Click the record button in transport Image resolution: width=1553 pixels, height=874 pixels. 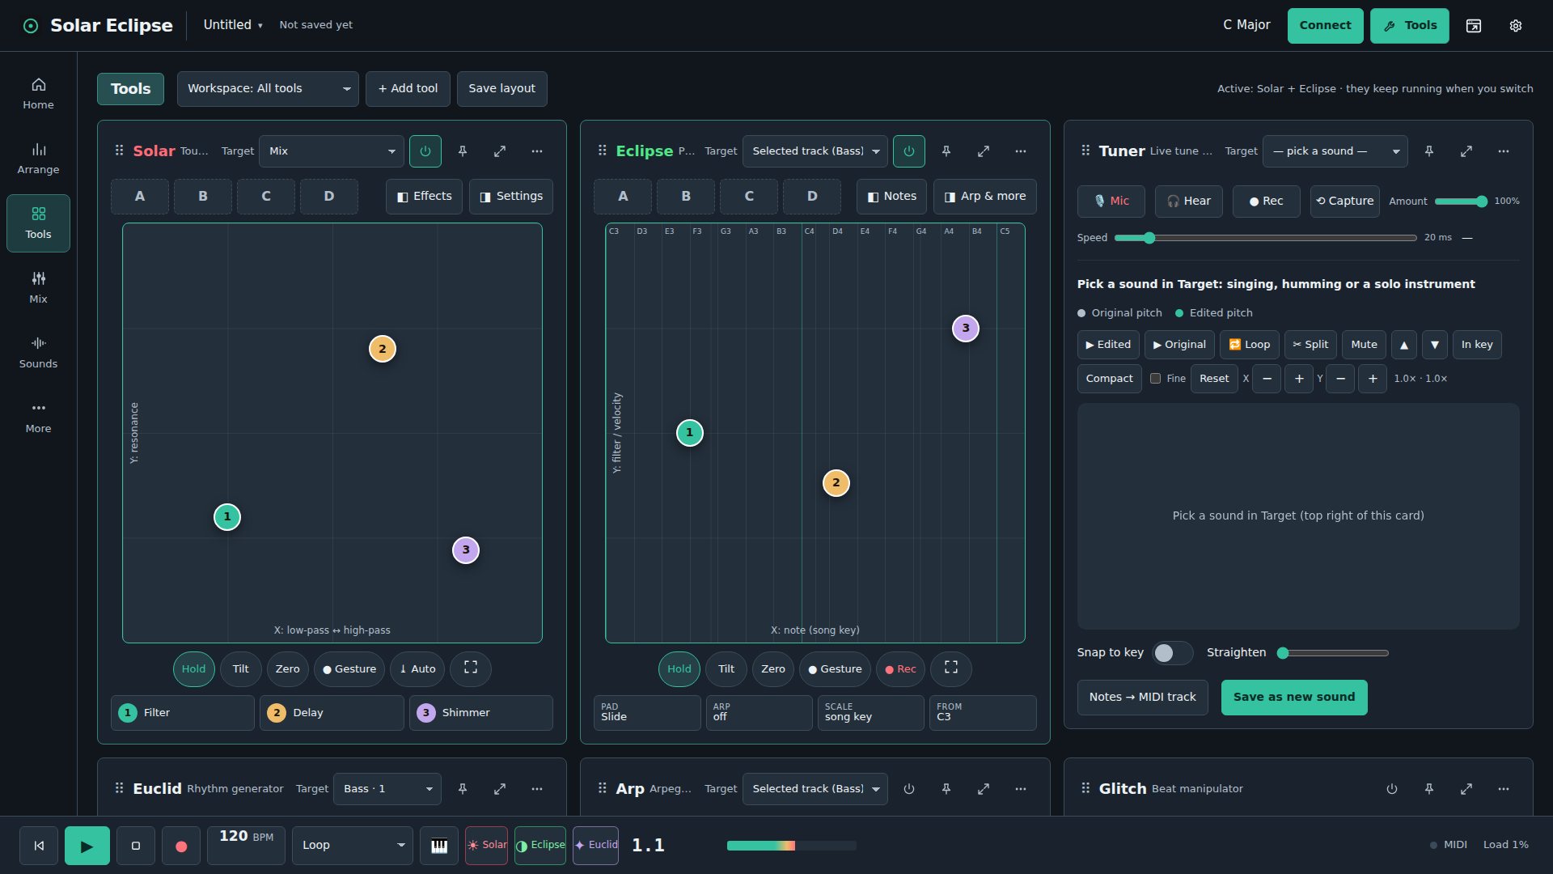[x=181, y=846]
